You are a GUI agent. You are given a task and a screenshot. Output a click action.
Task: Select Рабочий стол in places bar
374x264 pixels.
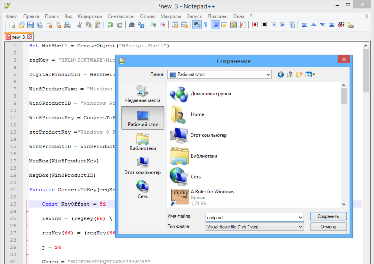(x=143, y=118)
